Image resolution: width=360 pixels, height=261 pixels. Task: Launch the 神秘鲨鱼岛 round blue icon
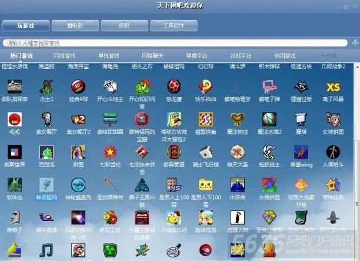click(78, 185)
